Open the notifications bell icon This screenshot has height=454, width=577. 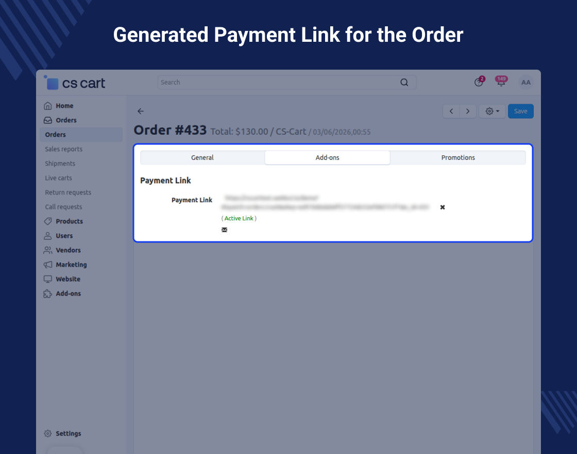[501, 83]
